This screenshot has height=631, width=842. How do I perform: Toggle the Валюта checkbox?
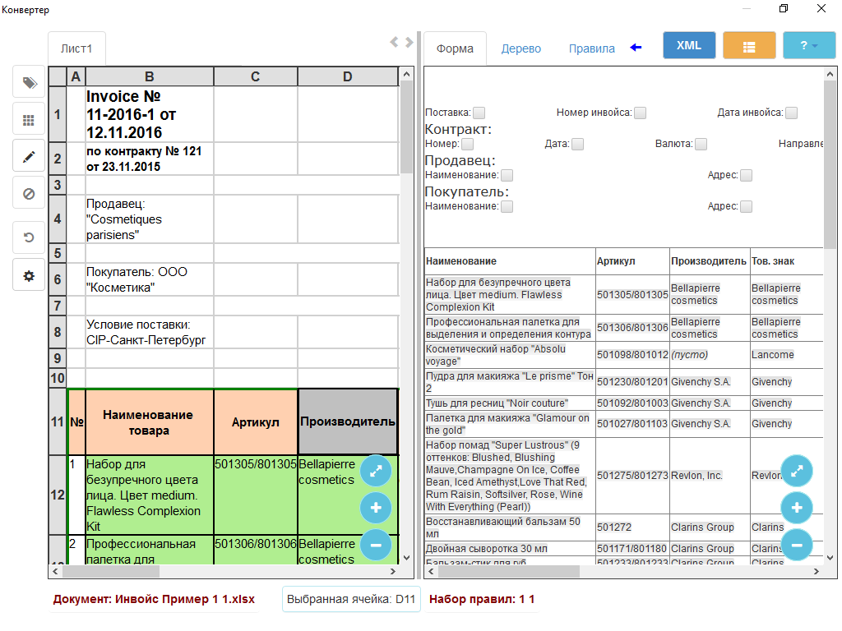701,144
